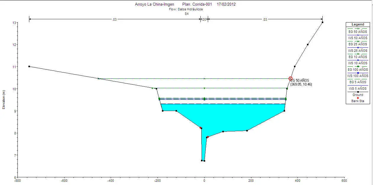Select the EG 100 AÑOS legend entry
The width and height of the screenshot is (373, 185).
358,70
